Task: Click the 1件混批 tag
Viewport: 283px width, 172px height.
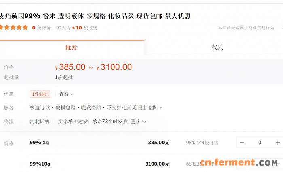Action: 40,94
